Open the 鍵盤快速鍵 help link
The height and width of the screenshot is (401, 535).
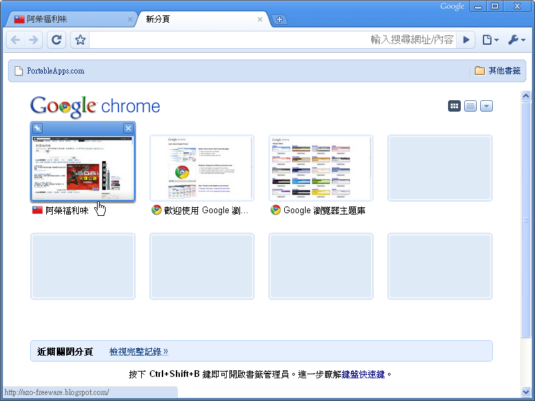pyautogui.click(x=363, y=374)
